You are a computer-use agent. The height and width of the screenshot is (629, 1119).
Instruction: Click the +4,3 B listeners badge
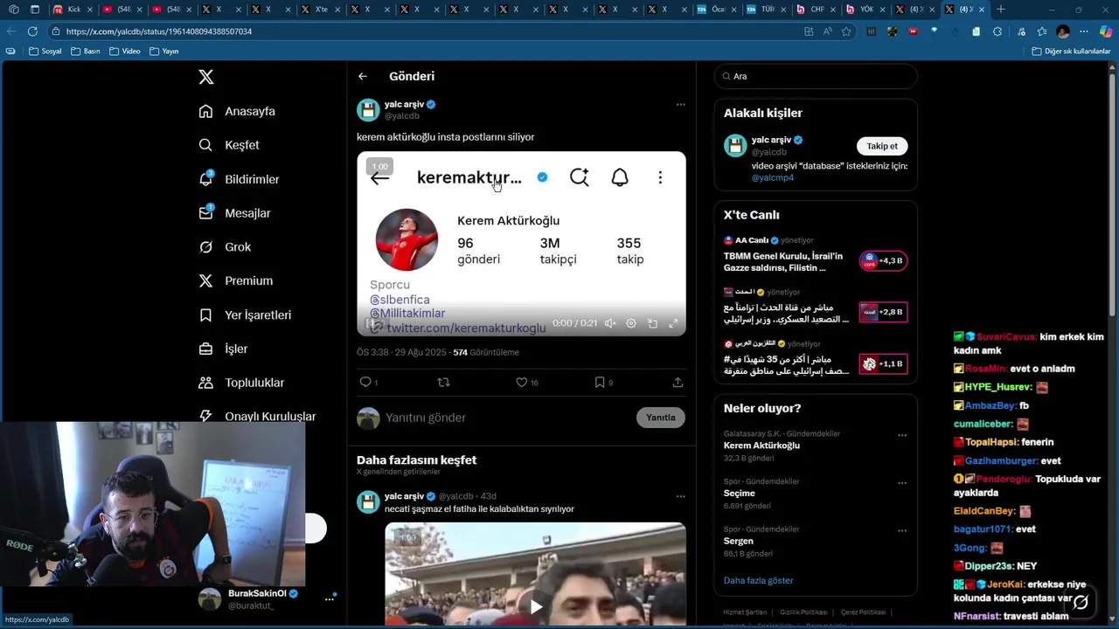click(883, 260)
